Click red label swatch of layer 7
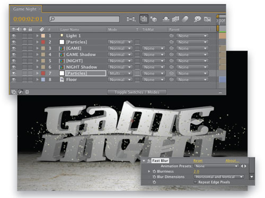The height and width of the screenshot is (198, 265). click(x=43, y=73)
